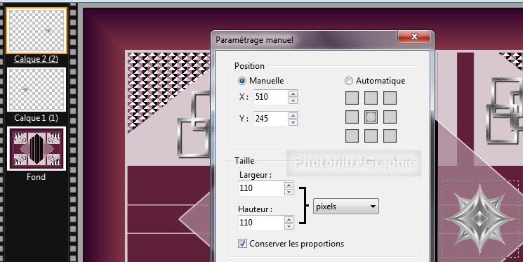Screen dimensions: 523x262
Task: Choose the Manuelle position radio button
Action: point(242,81)
